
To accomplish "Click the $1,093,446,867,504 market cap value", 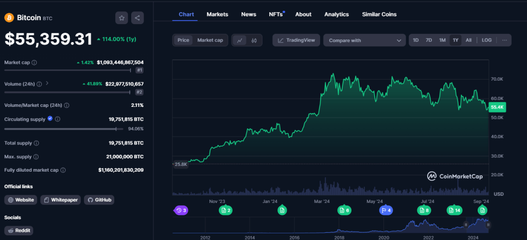I will [120, 62].
